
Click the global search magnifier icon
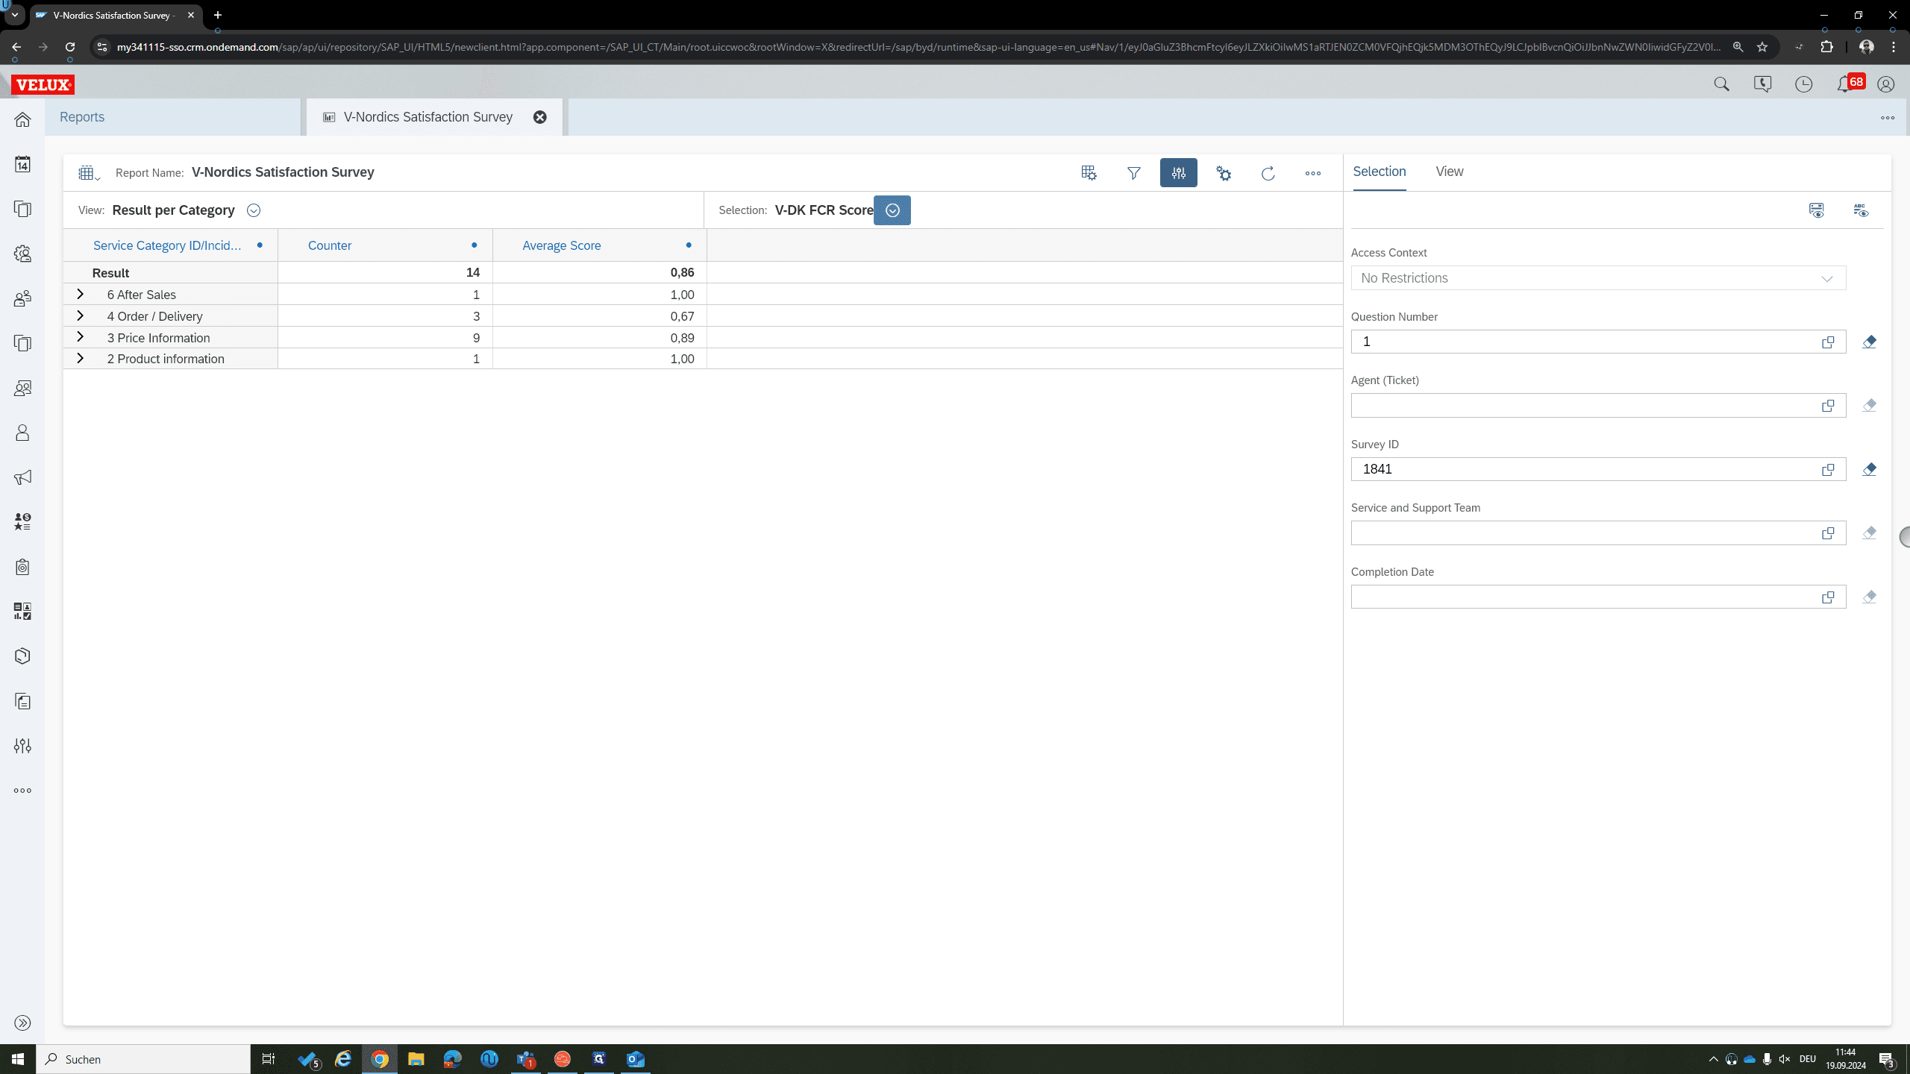[x=1721, y=84]
